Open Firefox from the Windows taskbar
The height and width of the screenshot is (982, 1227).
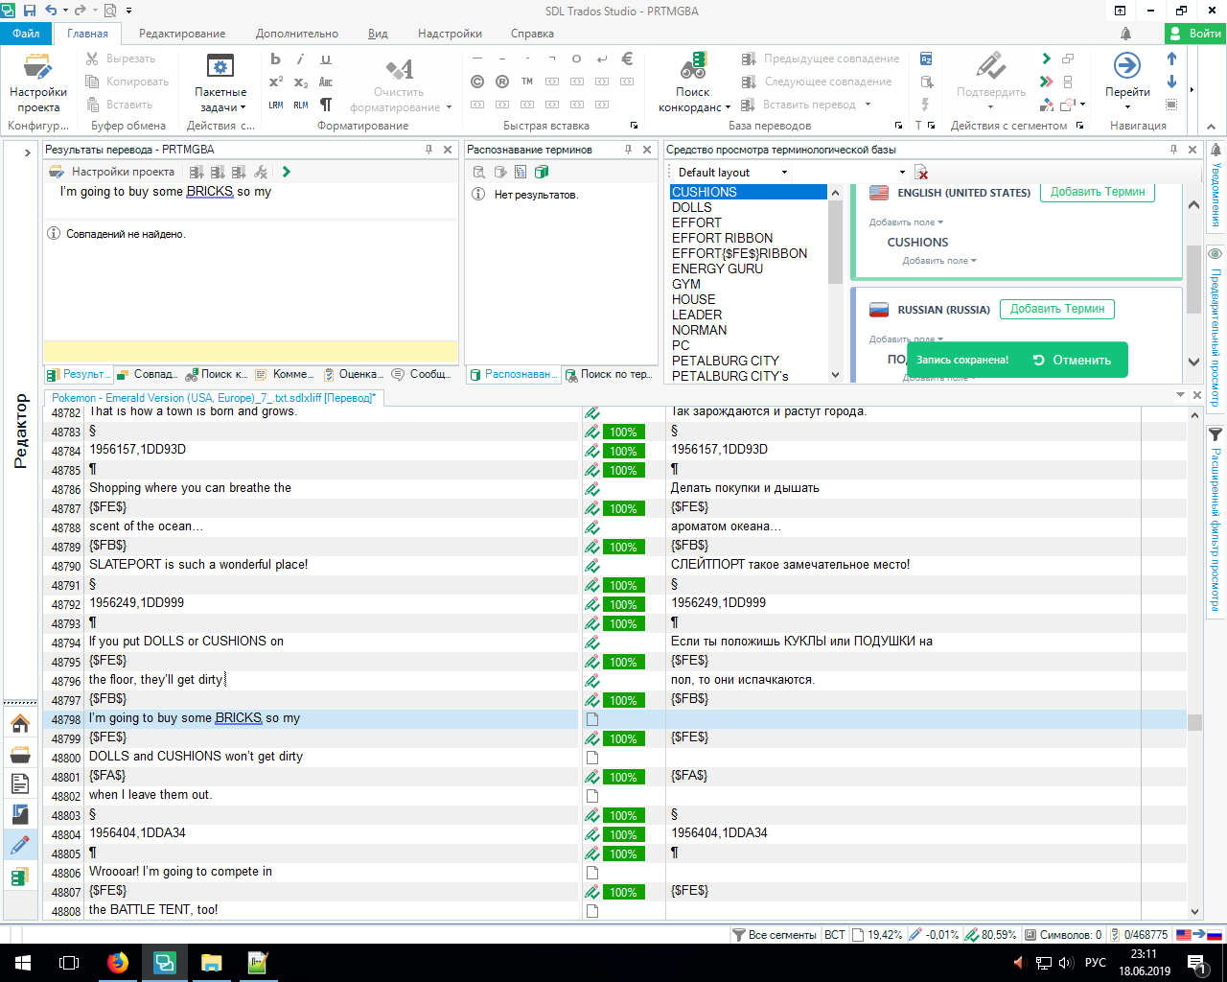click(118, 963)
